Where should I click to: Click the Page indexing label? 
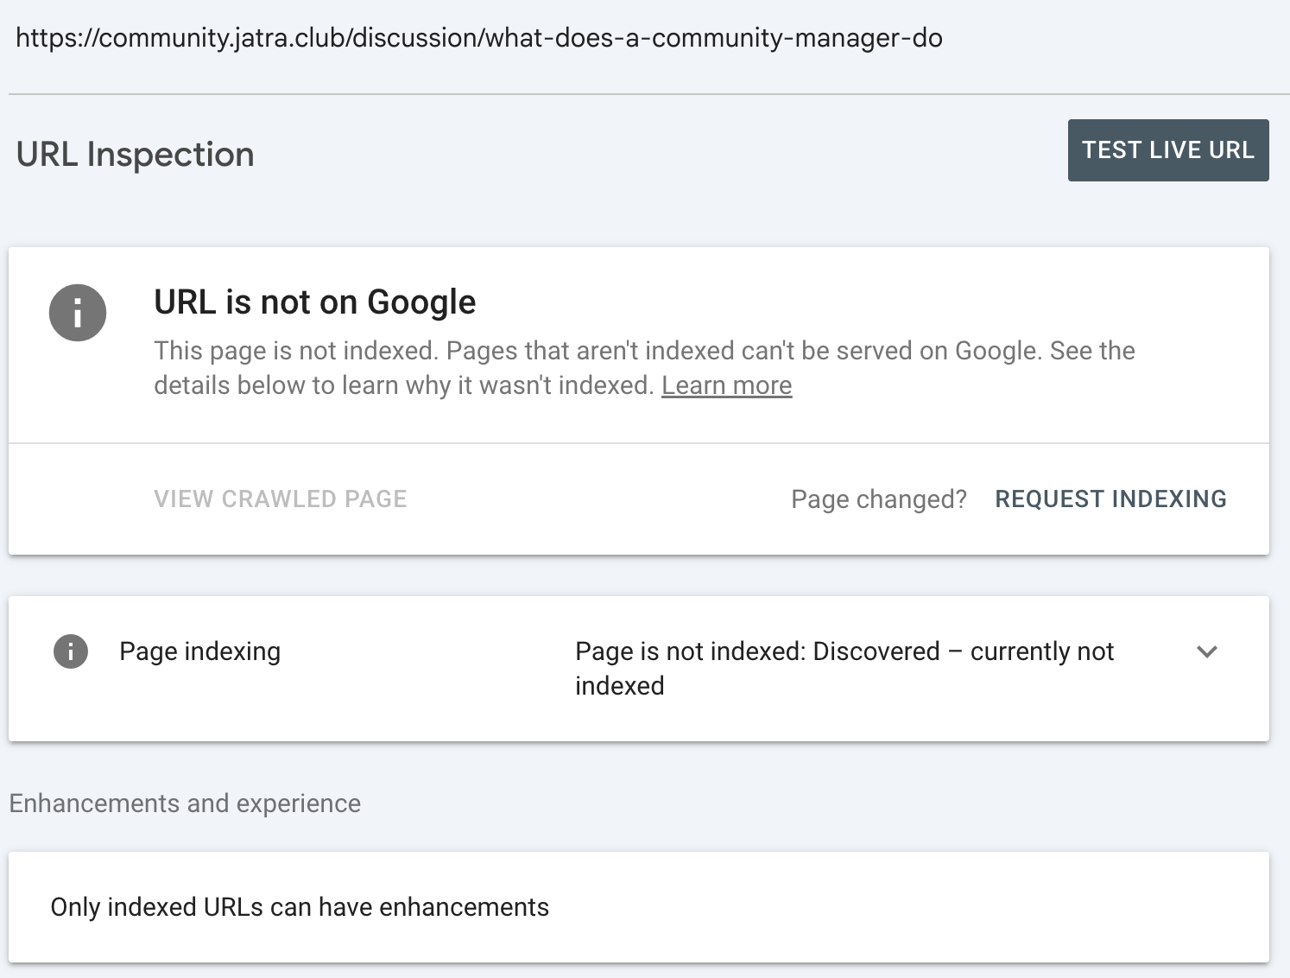200,651
